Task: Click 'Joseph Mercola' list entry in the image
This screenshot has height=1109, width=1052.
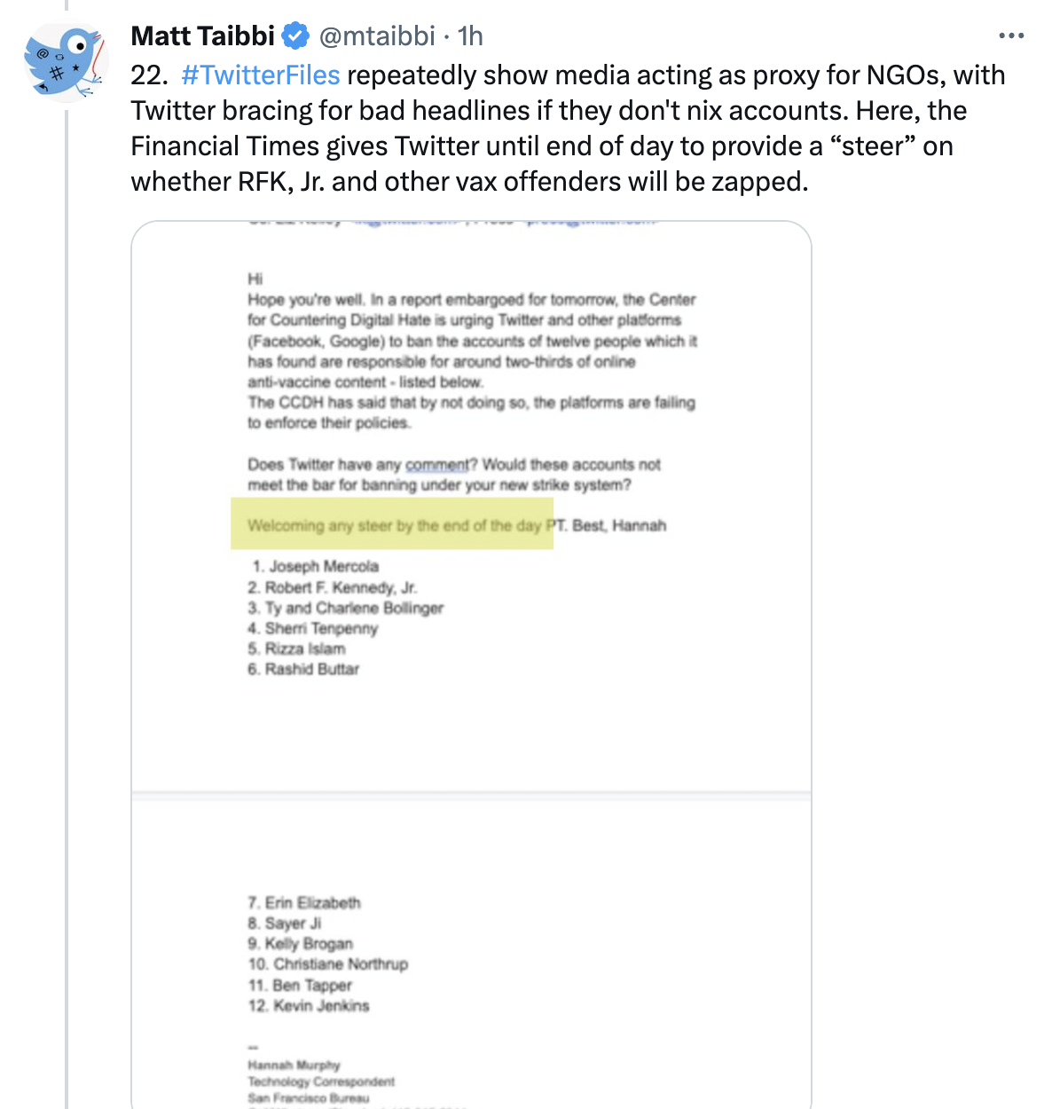Action: coord(316,566)
